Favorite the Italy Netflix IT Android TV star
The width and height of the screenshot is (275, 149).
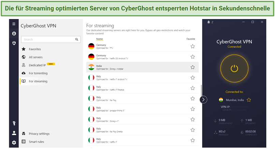point(192,78)
